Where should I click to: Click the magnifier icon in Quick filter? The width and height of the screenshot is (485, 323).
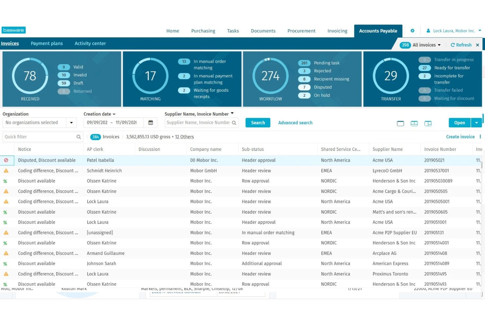[79, 137]
